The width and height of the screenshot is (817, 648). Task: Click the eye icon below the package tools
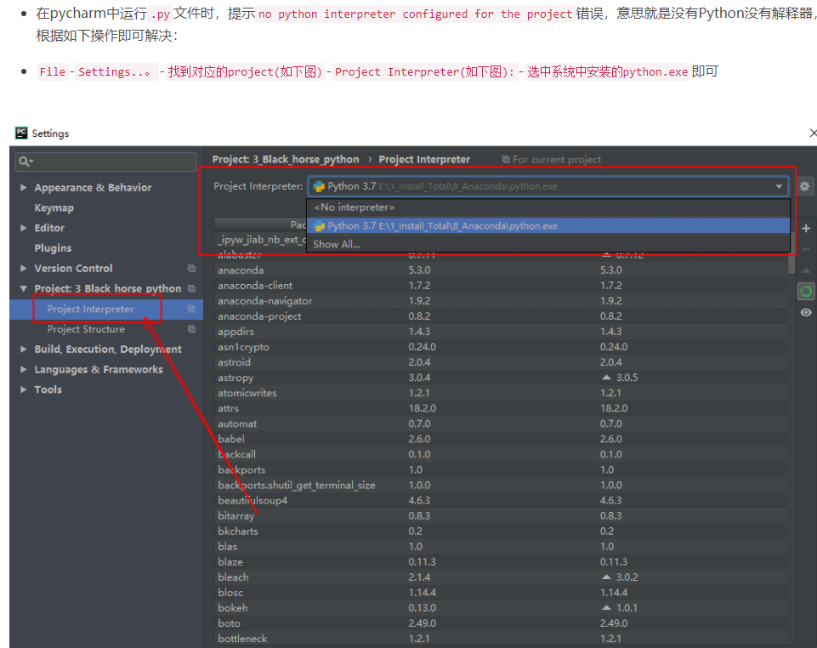point(804,312)
